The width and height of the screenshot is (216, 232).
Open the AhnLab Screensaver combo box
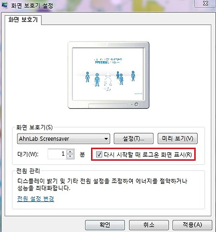point(64,138)
